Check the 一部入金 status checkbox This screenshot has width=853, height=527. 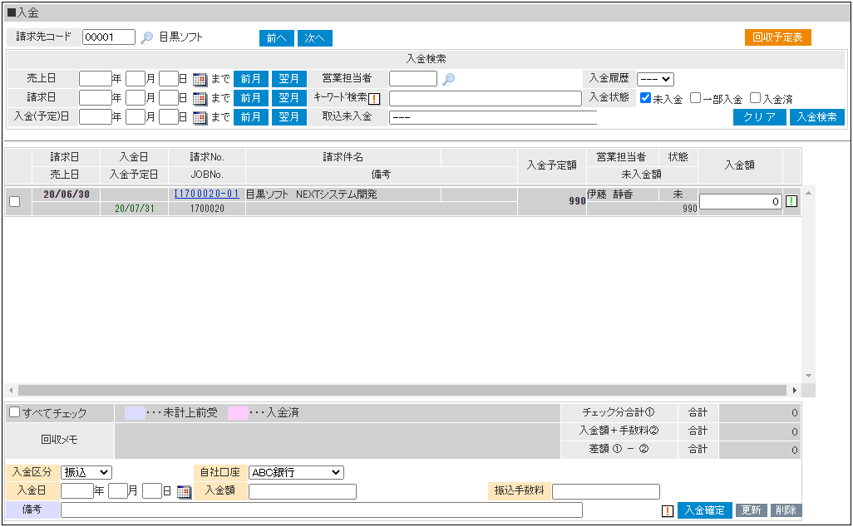695,98
